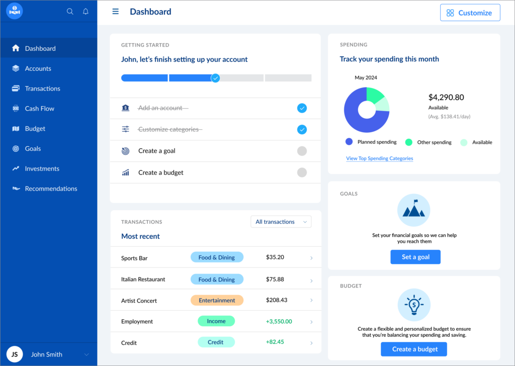Click the lightbulb icon in Budget panel

pos(414,304)
